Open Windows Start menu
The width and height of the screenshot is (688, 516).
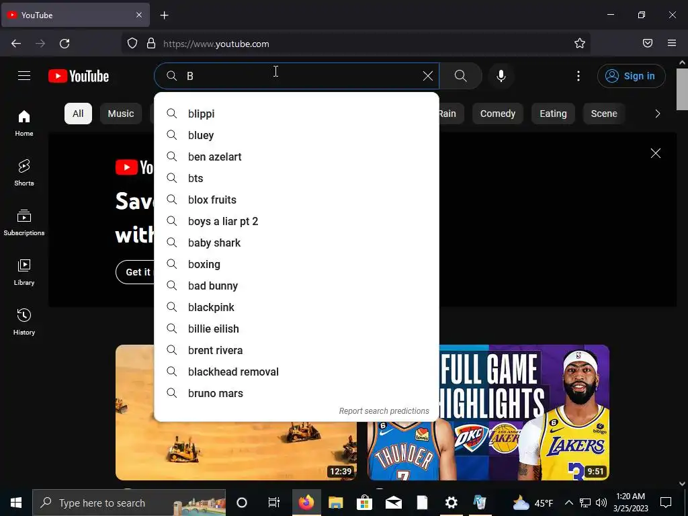16,503
